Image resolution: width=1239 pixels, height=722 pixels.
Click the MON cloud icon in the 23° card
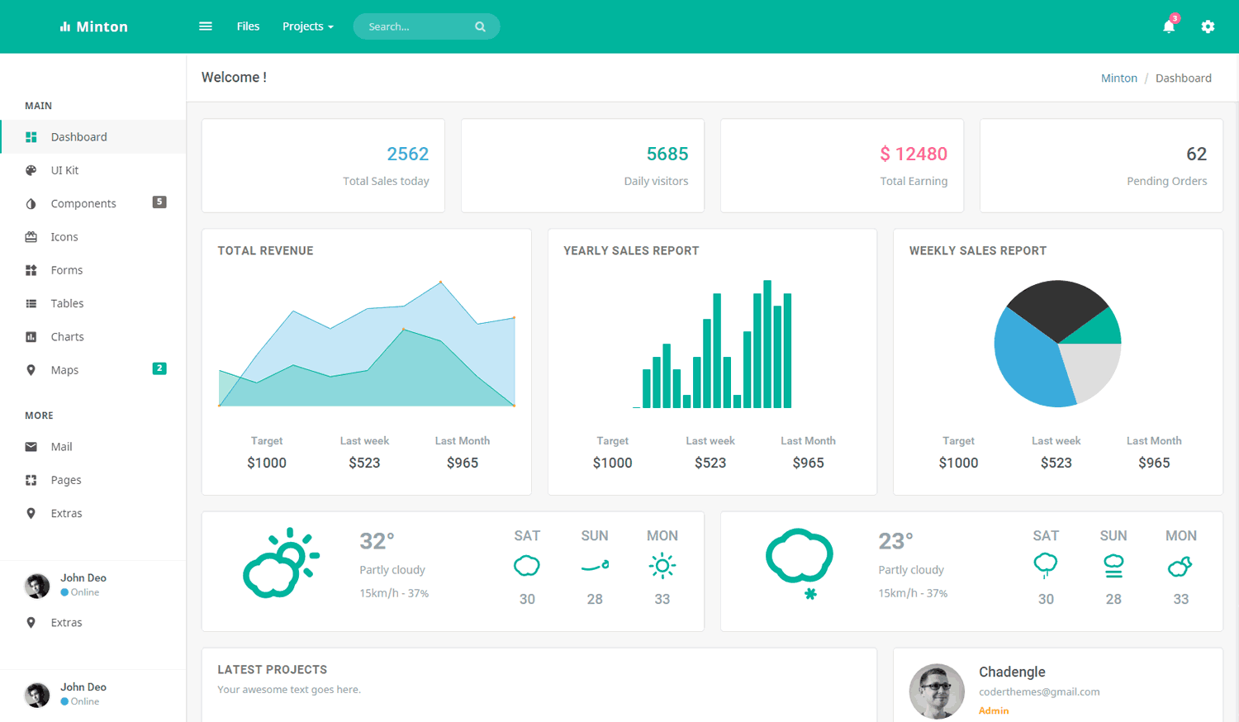[x=1180, y=567]
